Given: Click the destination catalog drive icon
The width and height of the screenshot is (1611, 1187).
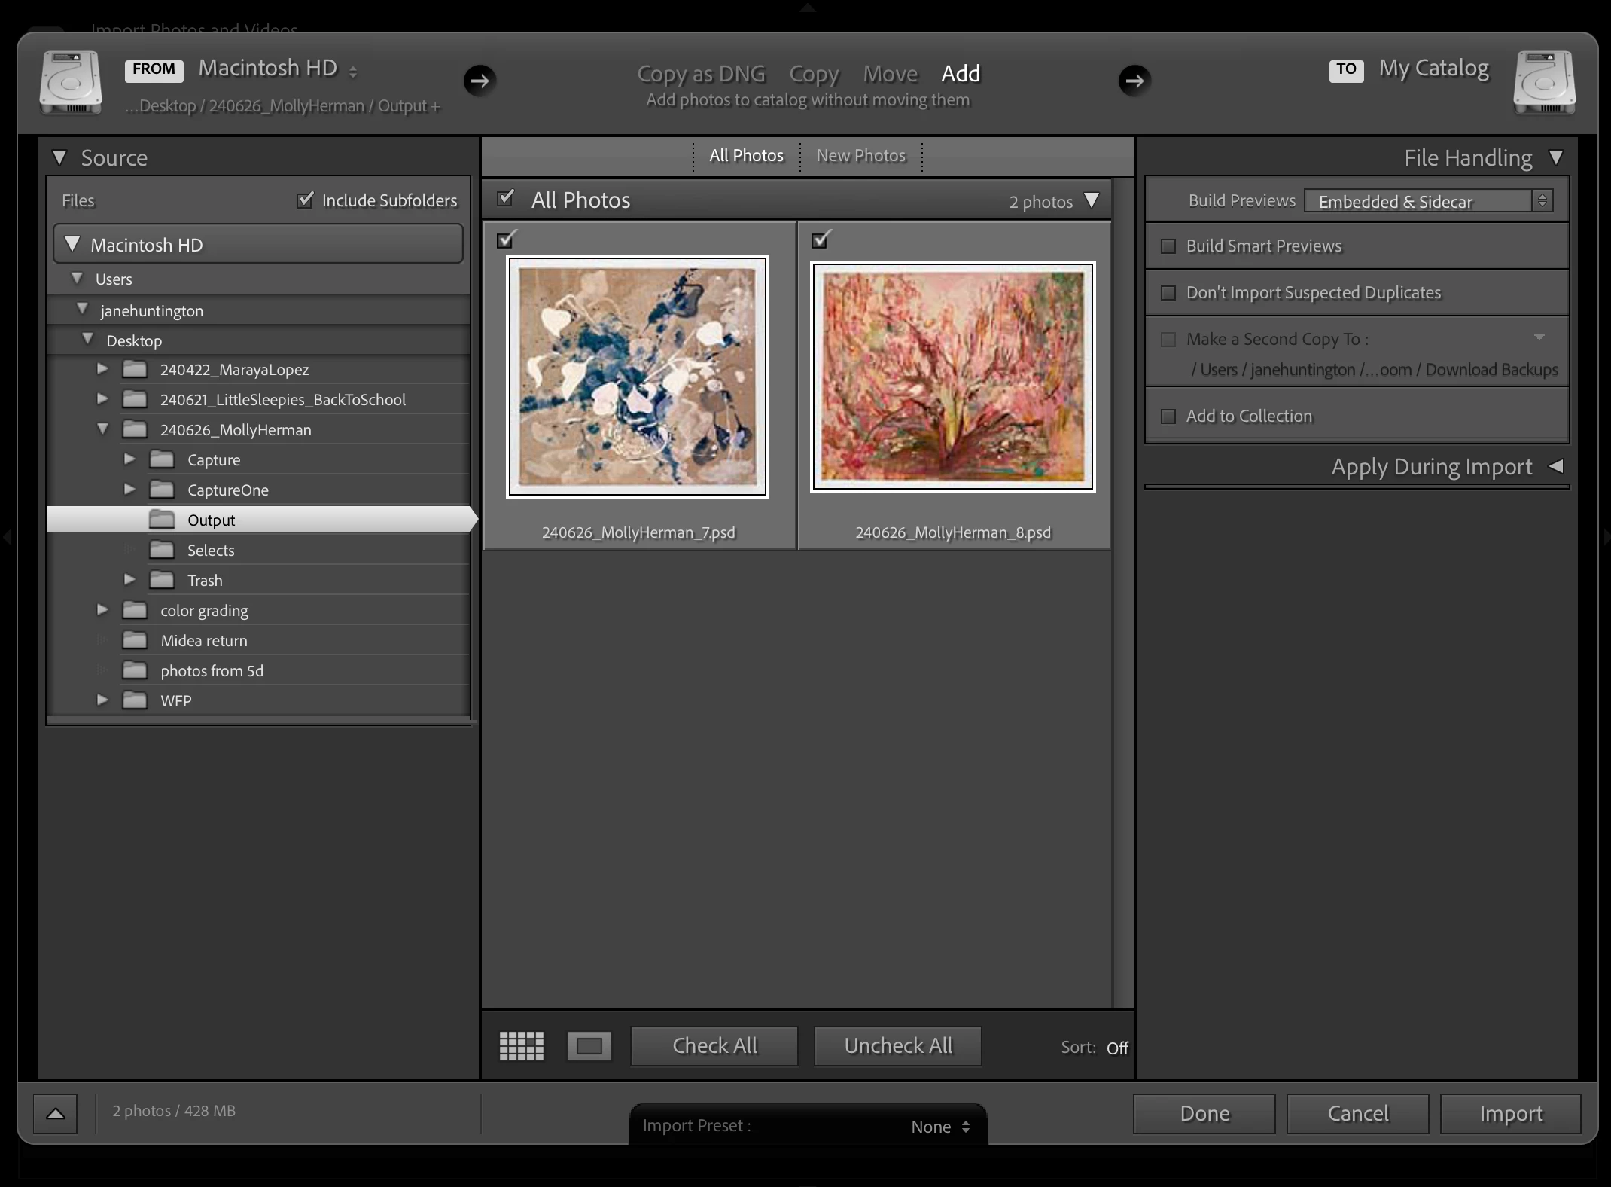Looking at the screenshot, I should click(x=1544, y=82).
